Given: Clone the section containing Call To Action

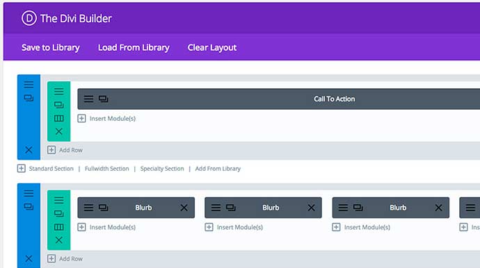Looking at the screenshot, I should 29,98.
